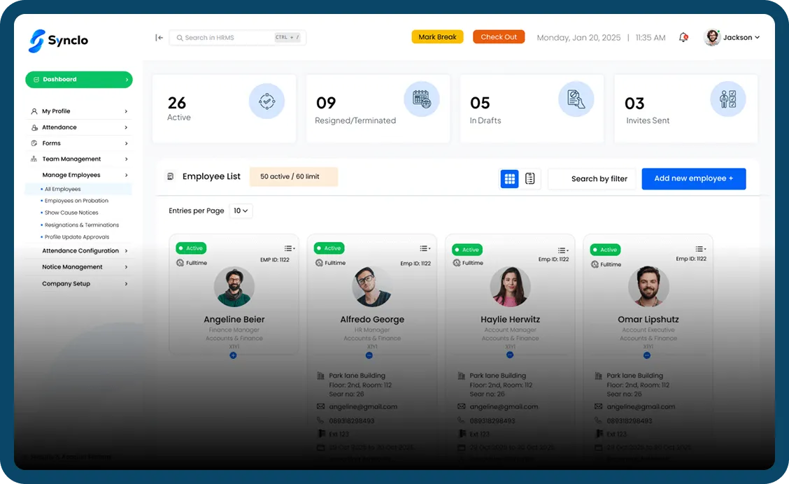This screenshot has width=789, height=484.
Task: Click the Add new employee button
Action: [693, 178]
